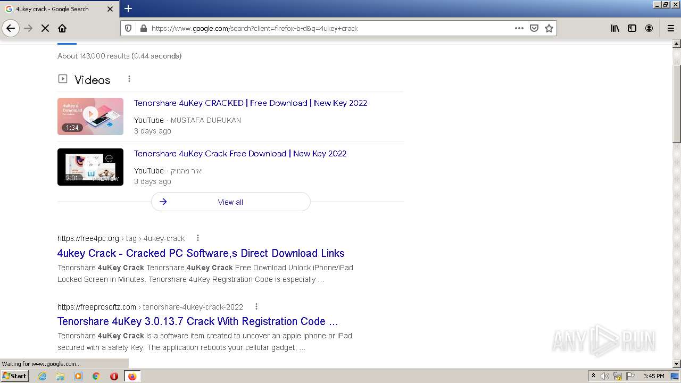The image size is (681, 383).
Task: Click the free4pc.org breadcrumb URL
Action: [121, 238]
